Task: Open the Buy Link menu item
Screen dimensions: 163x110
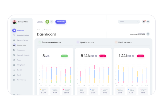Action: point(20,70)
